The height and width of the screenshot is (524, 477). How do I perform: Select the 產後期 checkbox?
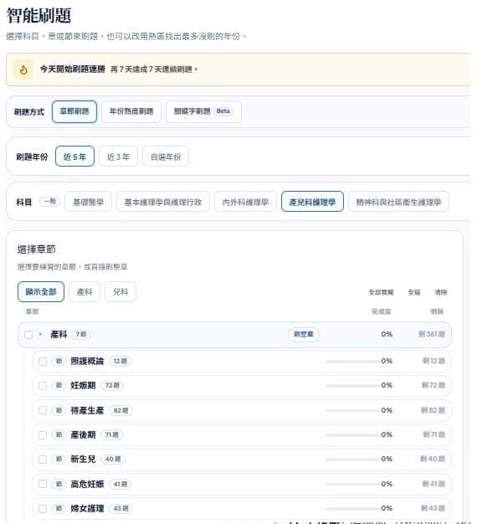(43, 434)
